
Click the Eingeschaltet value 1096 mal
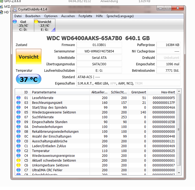169,64
